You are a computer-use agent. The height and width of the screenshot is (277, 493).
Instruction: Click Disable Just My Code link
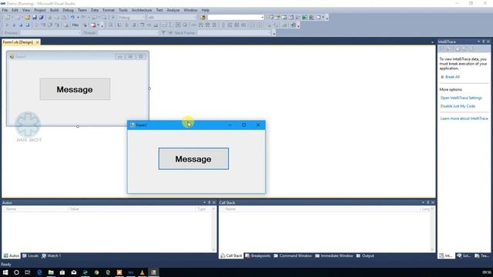coord(458,106)
